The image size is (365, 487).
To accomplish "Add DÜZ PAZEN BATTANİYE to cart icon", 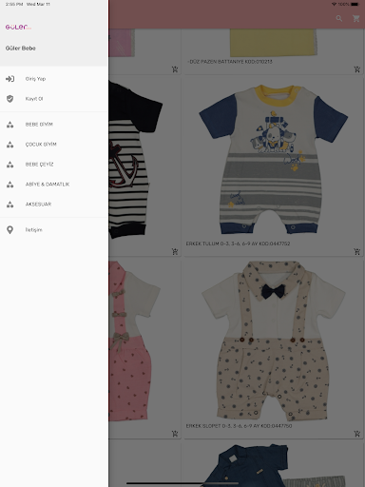I will pos(356,69).
